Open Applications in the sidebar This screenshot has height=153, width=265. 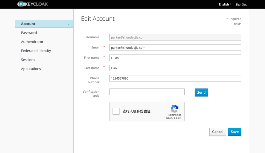pos(31,69)
